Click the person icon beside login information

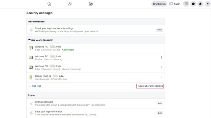click(x=32, y=113)
